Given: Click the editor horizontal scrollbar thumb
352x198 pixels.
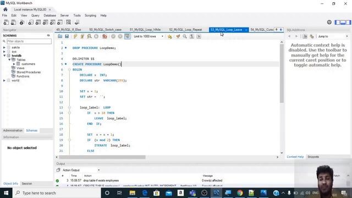Looking at the screenshot, I should (x=102, y=157).
